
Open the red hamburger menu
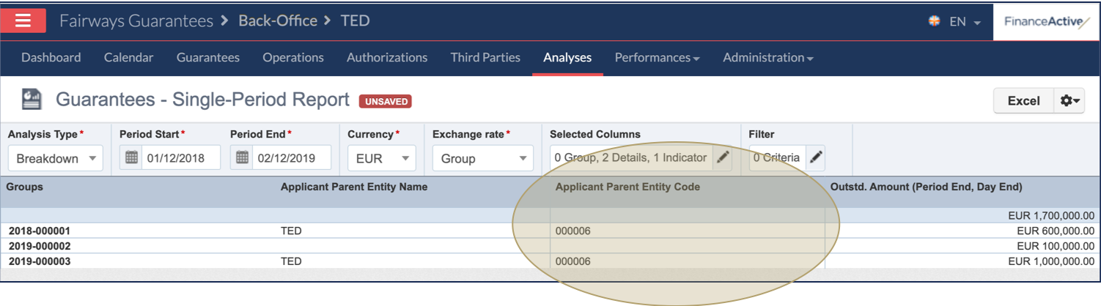click(x=23, y=20)
